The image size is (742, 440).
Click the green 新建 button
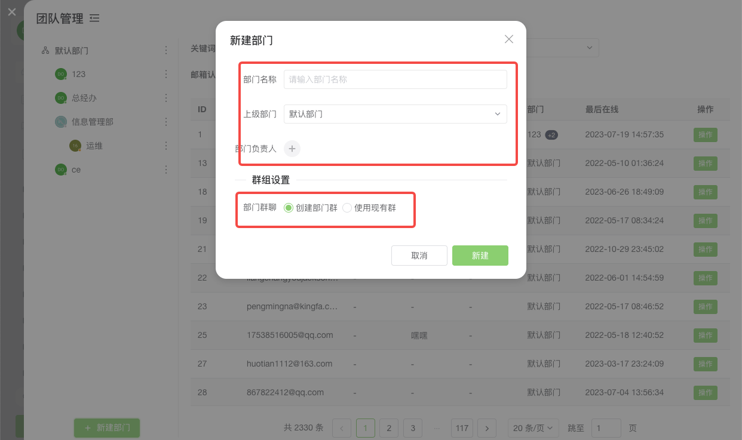480,256
